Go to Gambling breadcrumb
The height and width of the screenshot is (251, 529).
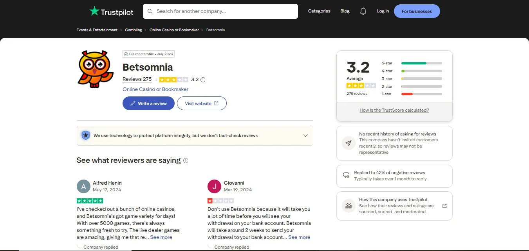134,30
